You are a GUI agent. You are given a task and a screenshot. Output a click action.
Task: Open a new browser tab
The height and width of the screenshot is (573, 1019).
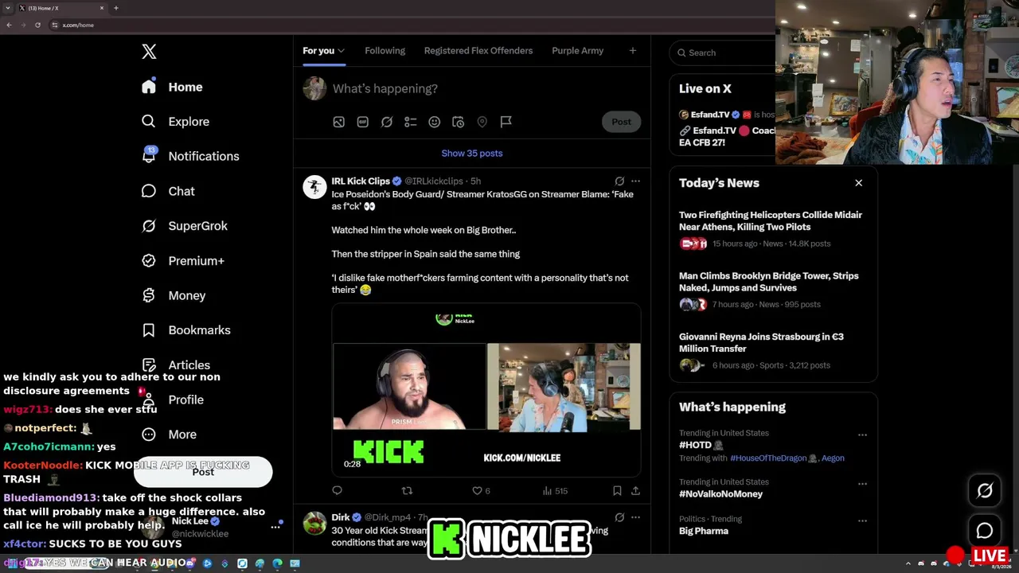116,8
